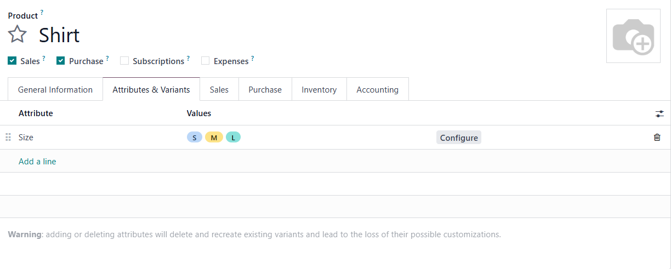Click help question mark next to Expenses
The width and height of the screenshot is (671, 269).
(x=253, y=58)
